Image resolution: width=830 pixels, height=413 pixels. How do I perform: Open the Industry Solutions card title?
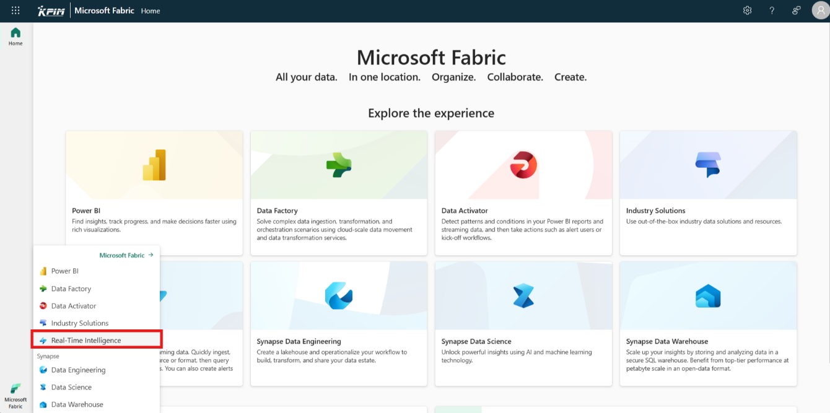point(656,211)
